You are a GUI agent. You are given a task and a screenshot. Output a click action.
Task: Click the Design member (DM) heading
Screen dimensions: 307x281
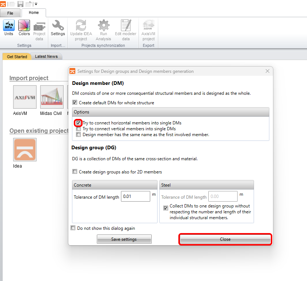point(98,83)
